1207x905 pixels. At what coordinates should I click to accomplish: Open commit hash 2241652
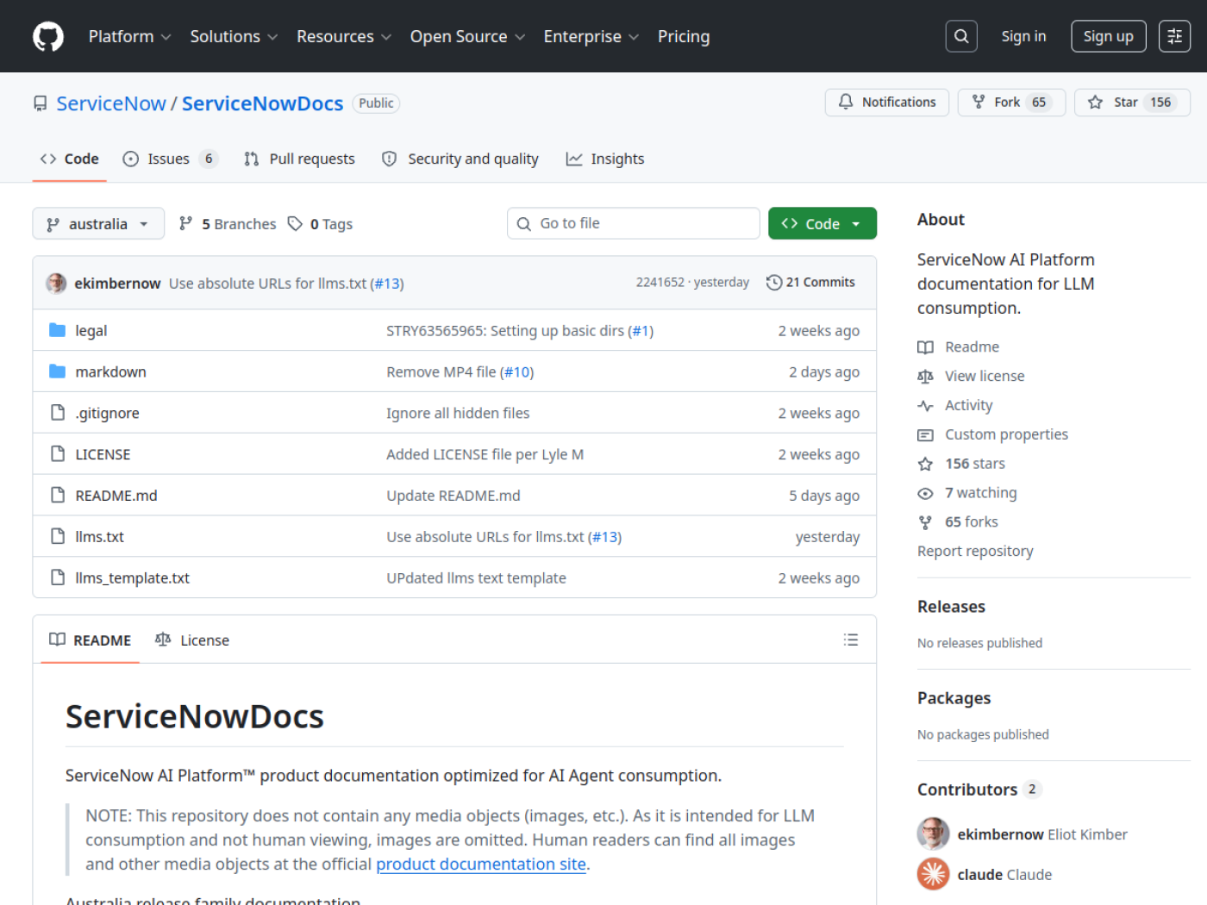tap(660, 283)
